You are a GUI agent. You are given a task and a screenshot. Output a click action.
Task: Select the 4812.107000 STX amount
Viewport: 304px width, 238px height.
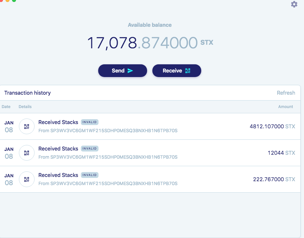[272, 126]
